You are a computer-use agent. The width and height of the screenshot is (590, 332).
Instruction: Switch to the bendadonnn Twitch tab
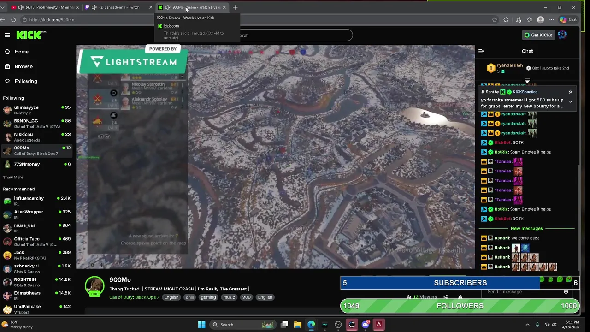[x=119, y=7]
